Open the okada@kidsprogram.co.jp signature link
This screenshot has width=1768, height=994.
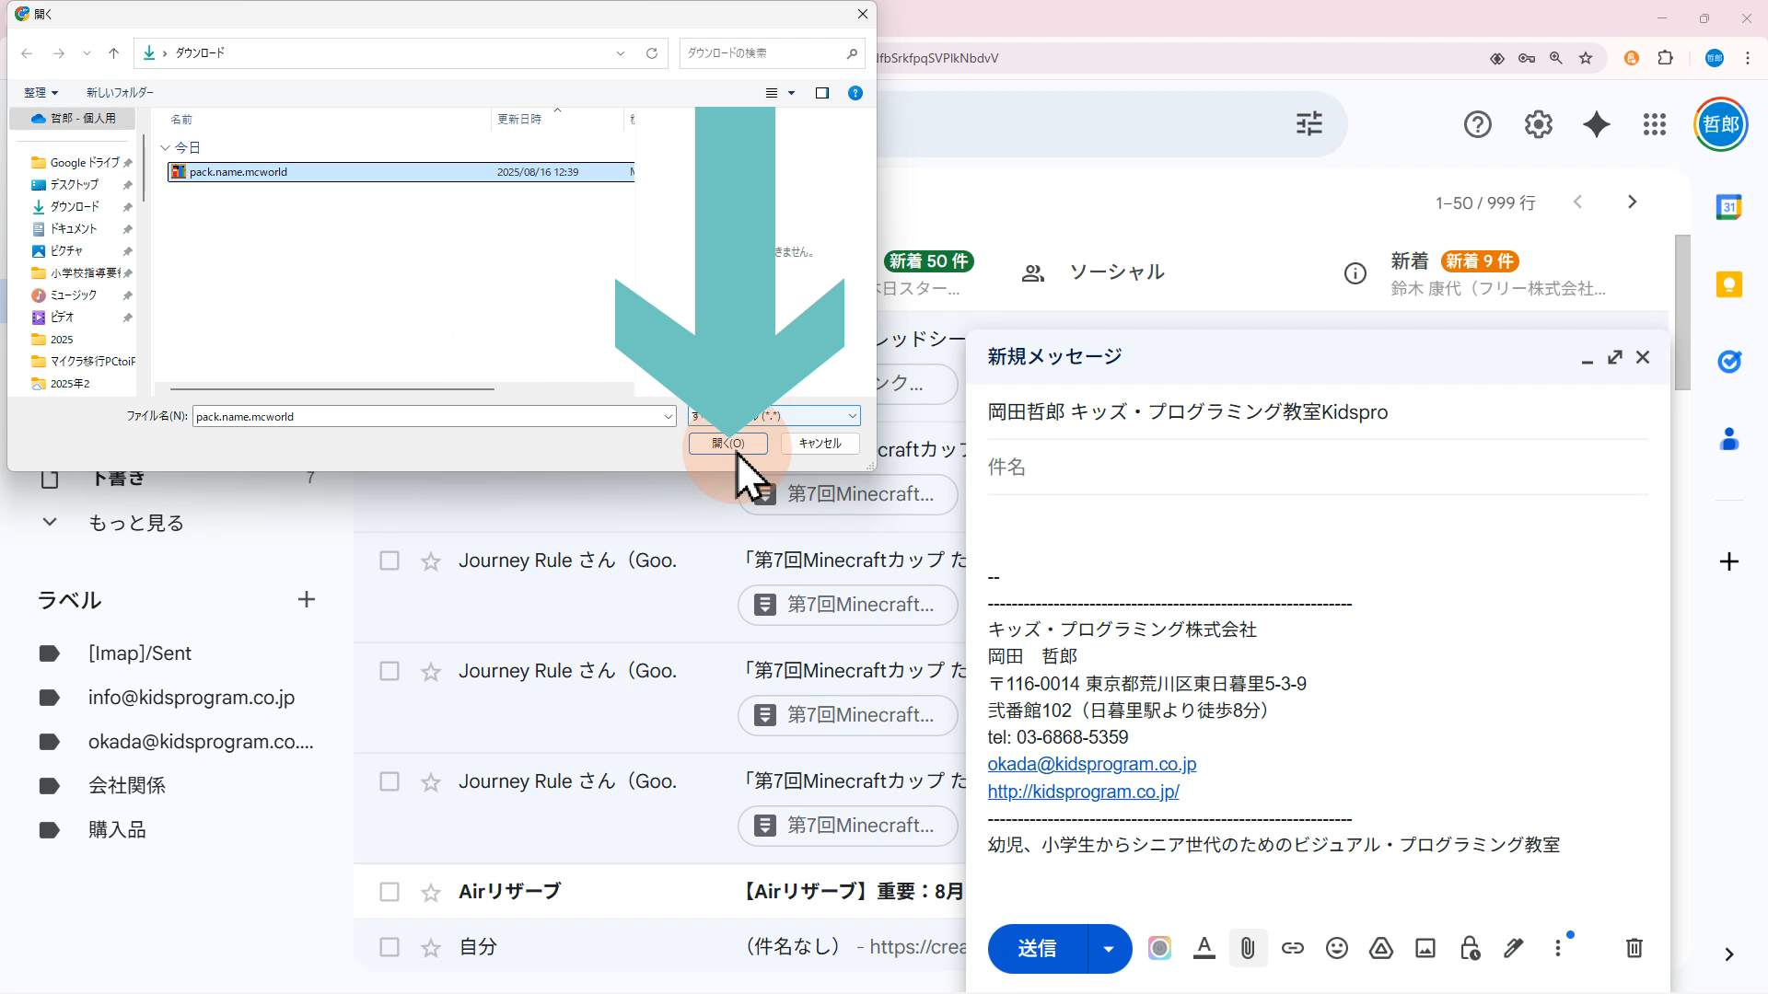1091,764
